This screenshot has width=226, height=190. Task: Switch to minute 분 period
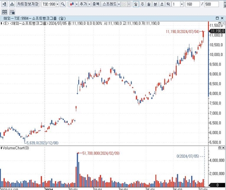(155, 4)
